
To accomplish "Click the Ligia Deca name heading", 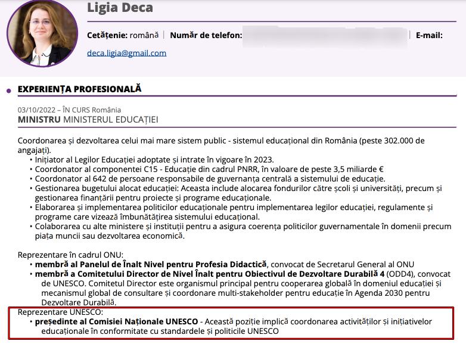I will coord(120,8).
